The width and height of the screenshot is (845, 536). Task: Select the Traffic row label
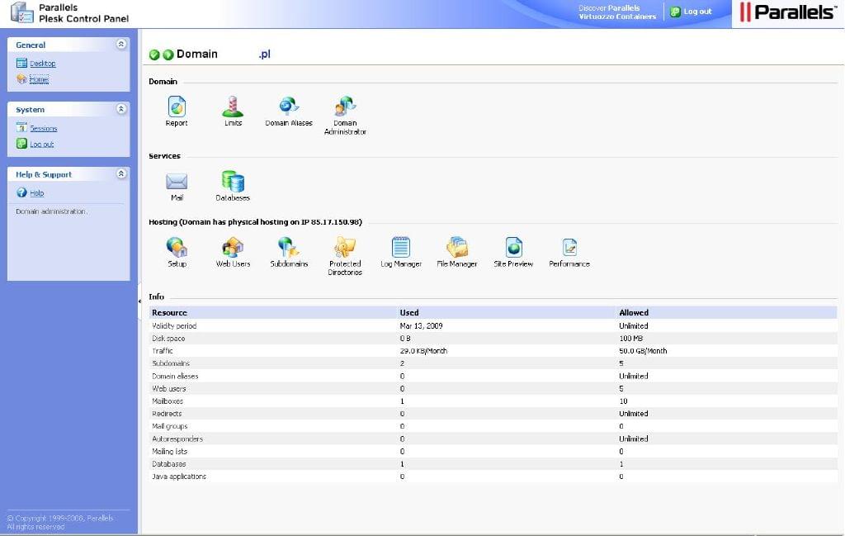163,351
